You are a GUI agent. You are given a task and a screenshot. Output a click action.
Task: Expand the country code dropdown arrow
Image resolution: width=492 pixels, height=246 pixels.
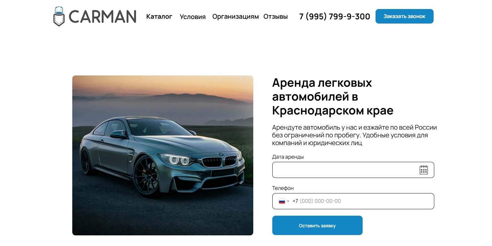click(288, 201)
